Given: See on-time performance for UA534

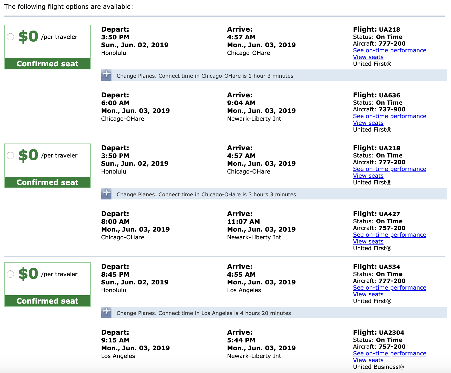Looking at the screenshot, I should pyautogui.click(x=389, y=288).
